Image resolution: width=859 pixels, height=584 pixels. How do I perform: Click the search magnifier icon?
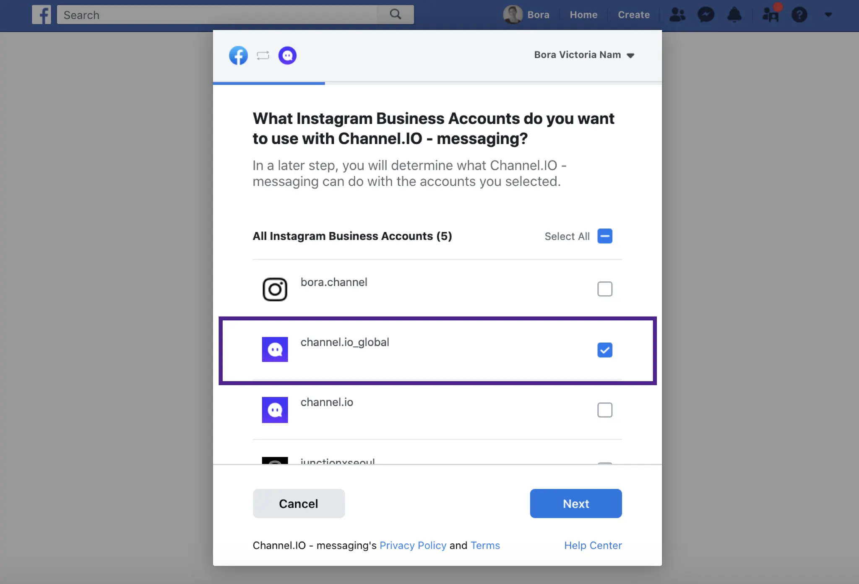[x=395, y=14]
